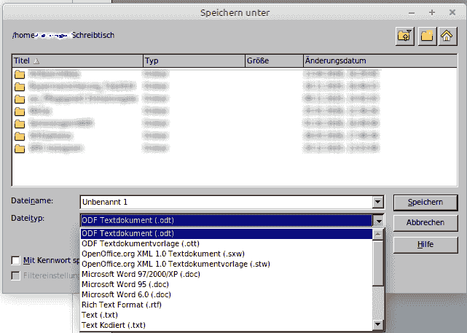This screenshot has height=333, width=467.
Task: Select the first folder in the file list
Action: [20, 74]
